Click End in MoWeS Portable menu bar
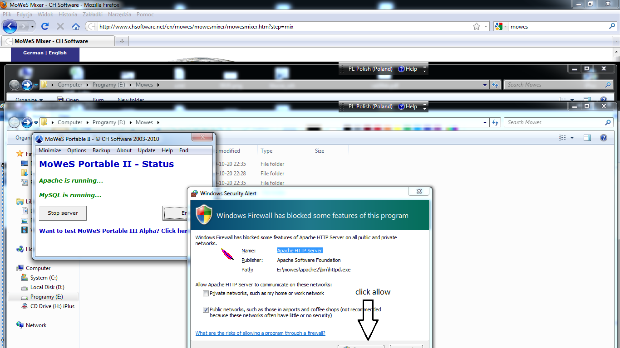Viewport: 620px width, 348px height. (x=183, y=150)
